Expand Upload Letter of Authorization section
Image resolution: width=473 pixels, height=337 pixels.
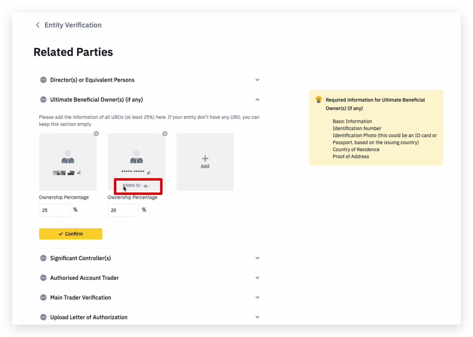tap(257, 317)
